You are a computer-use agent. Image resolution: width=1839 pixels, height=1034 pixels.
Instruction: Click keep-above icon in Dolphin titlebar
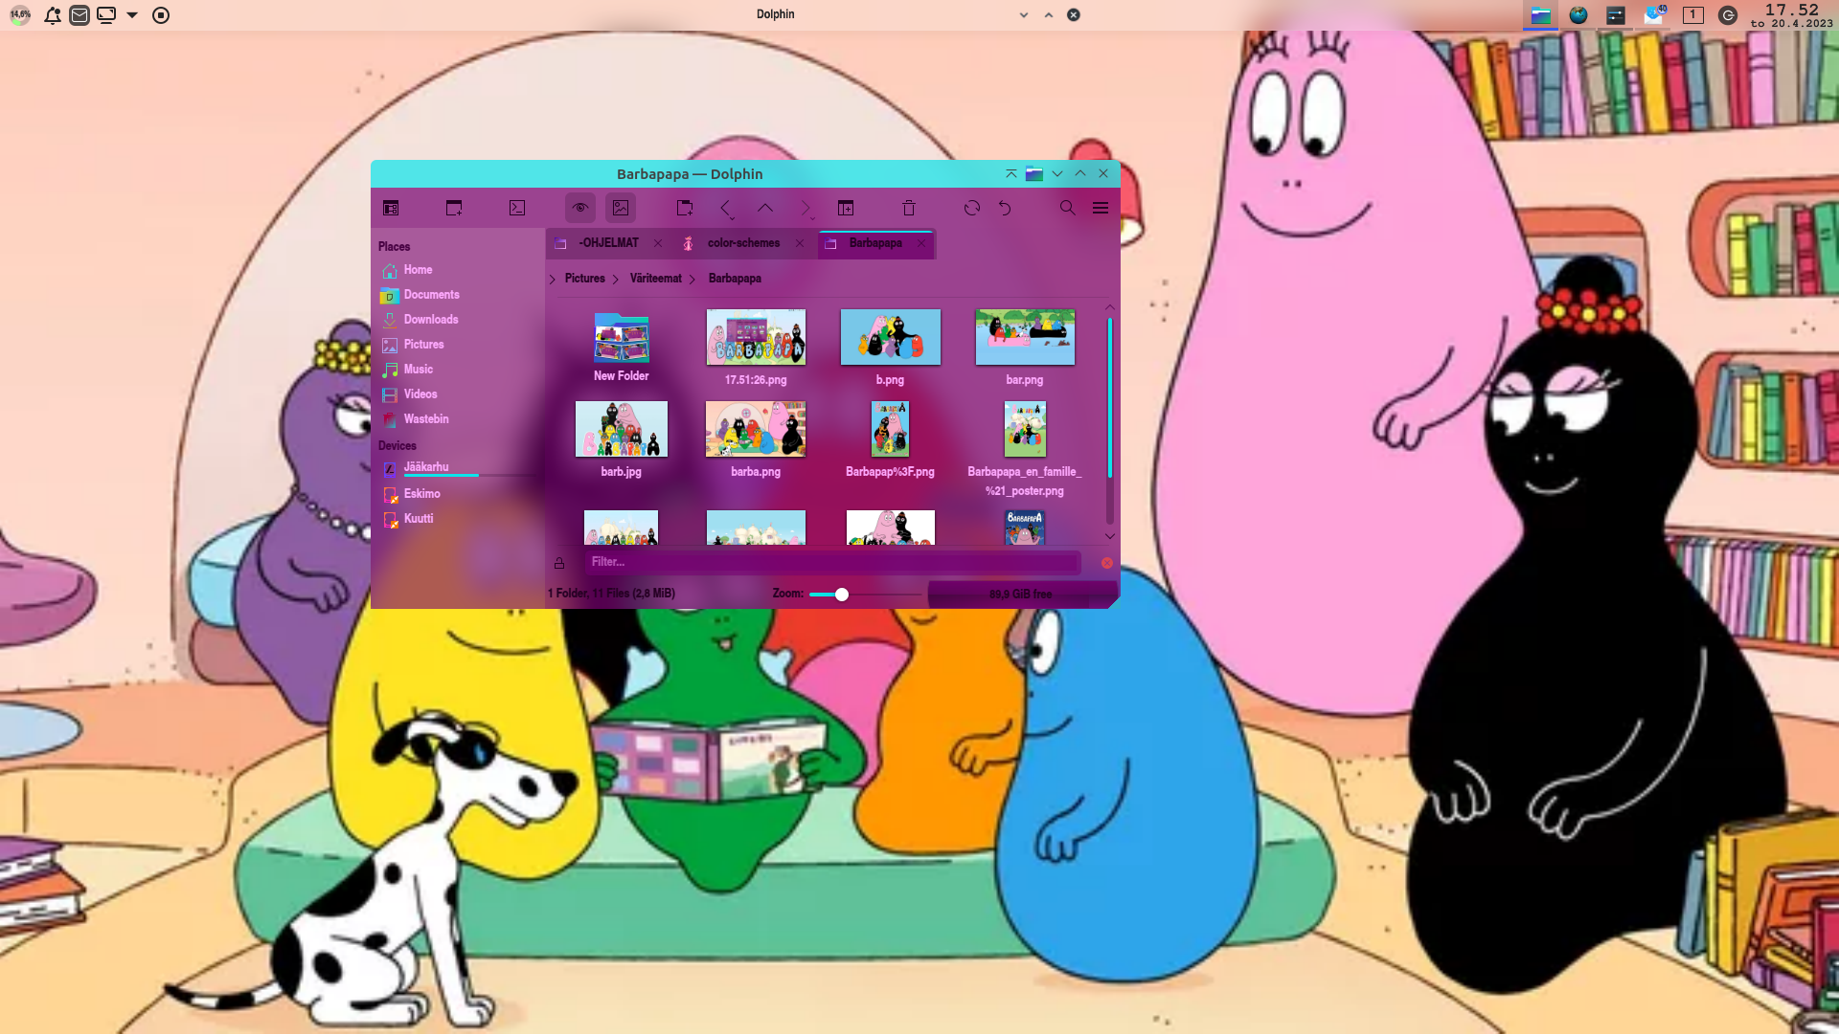tap(1011, 174)
